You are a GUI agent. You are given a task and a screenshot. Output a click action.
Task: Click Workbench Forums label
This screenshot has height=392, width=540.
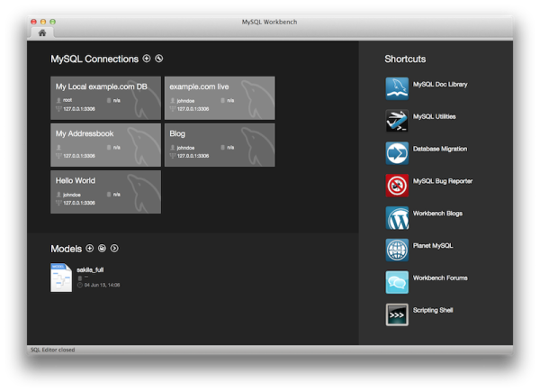[440, 278]
